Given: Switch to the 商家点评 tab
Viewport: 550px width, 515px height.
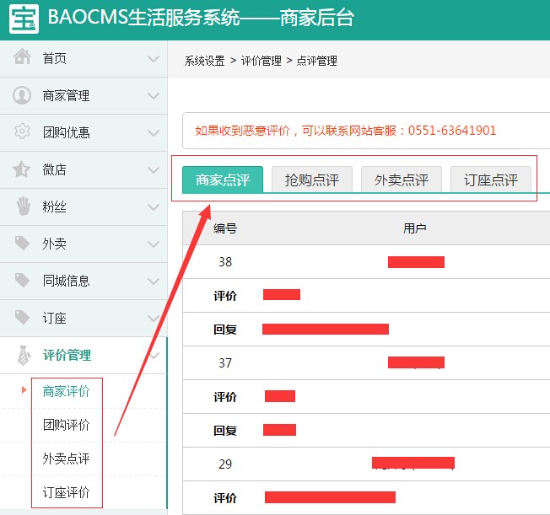Looking at the screenshot, I should click(223, 180).
